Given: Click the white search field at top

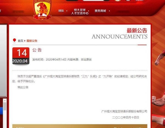Looking at the screenshot, I should (x=93, y=0).
